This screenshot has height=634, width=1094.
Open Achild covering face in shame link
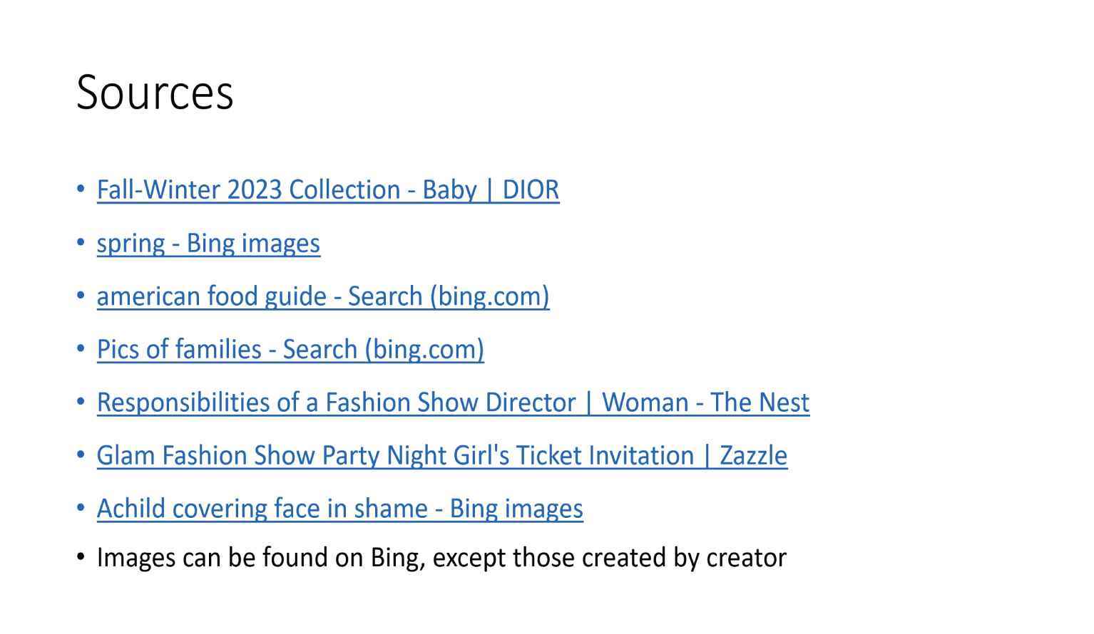tap(340, 509)
